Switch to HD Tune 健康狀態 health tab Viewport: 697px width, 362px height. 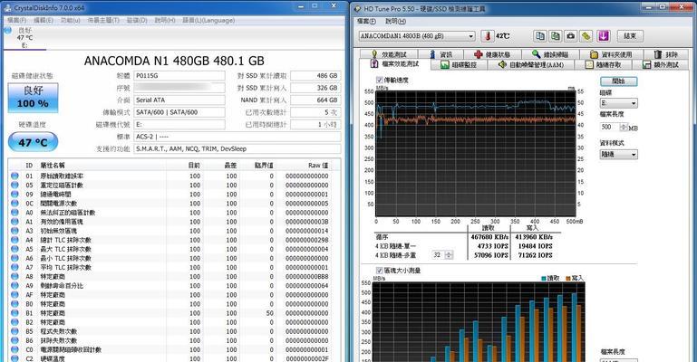coord(492,54)
